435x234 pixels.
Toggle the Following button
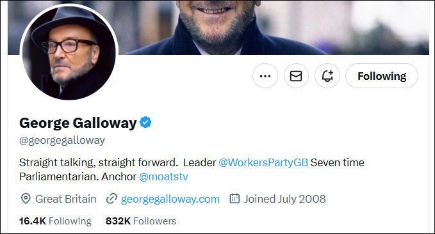click(382, 76)
